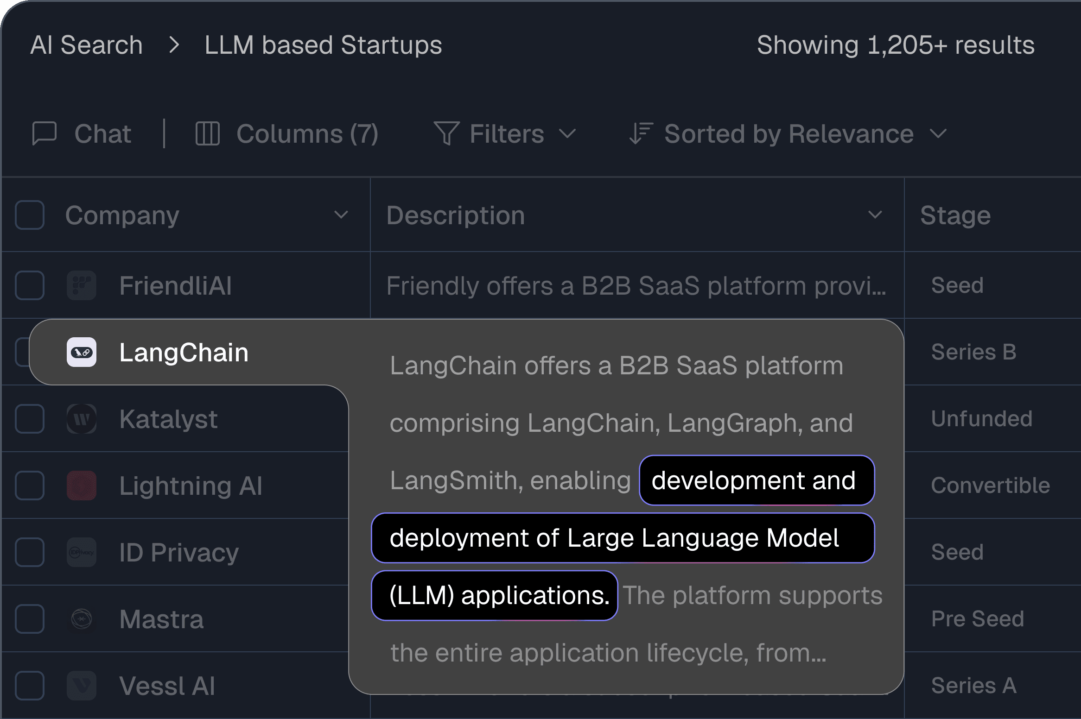This screenshot has height=719, width=1081.
Task: Open Columns (7) settings
Action: [307, 134]
